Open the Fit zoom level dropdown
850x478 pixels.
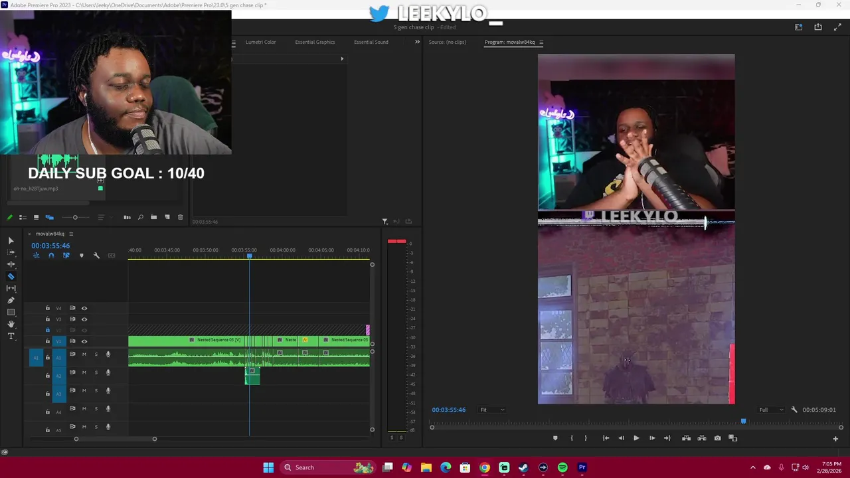pos(491,410)
